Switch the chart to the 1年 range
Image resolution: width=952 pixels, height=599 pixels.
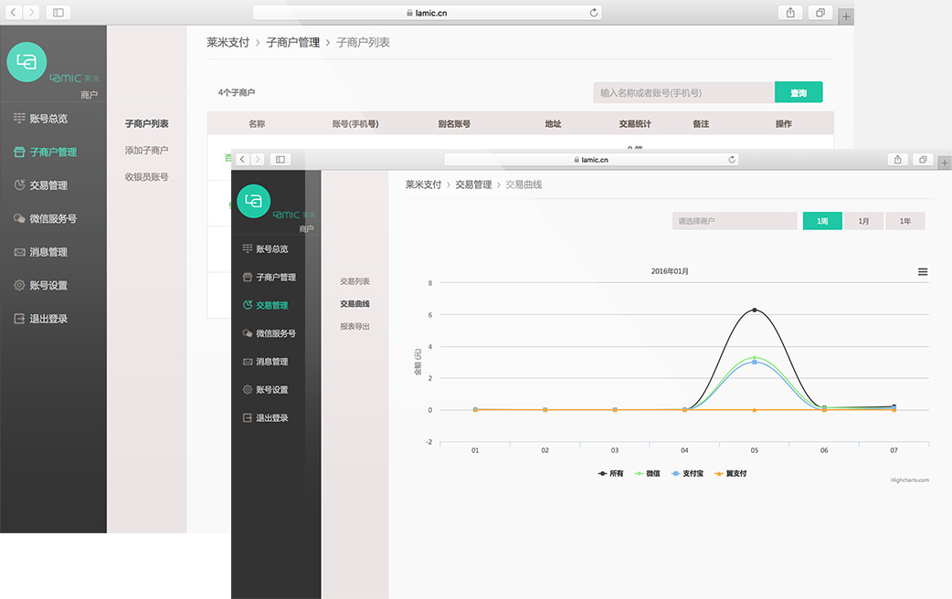point(904,221)
